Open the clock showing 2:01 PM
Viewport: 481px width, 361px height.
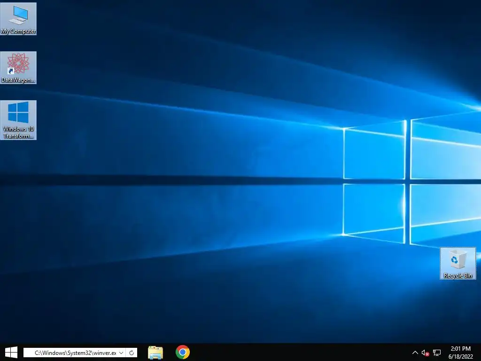point(460,353)
